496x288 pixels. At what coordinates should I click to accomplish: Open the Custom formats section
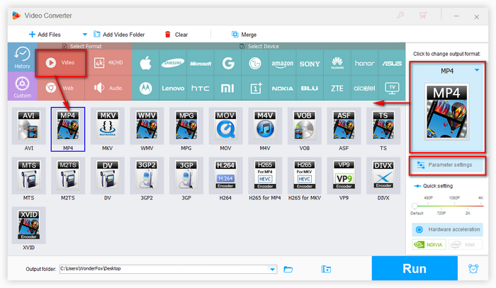tap(22, 86)
